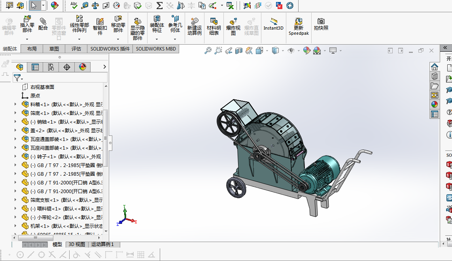This screenshot has width=452, height=261.
Task: Open the File Explorer folder icon in task pane
Action: pos(435,86)
